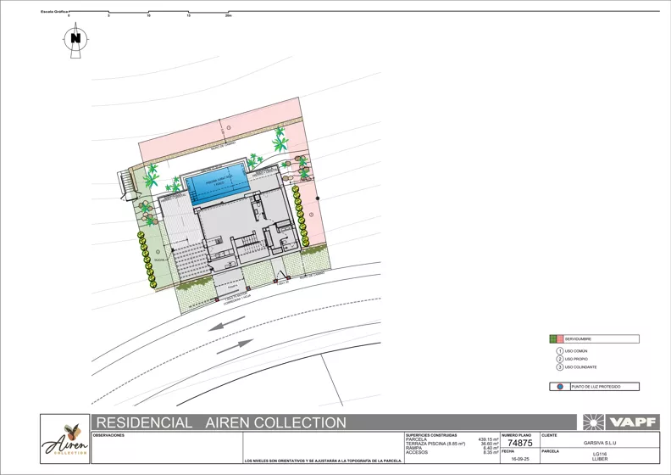The image size is (671, 475).
Task: Click the north arrow compass symbol
Action: [75, 40]
